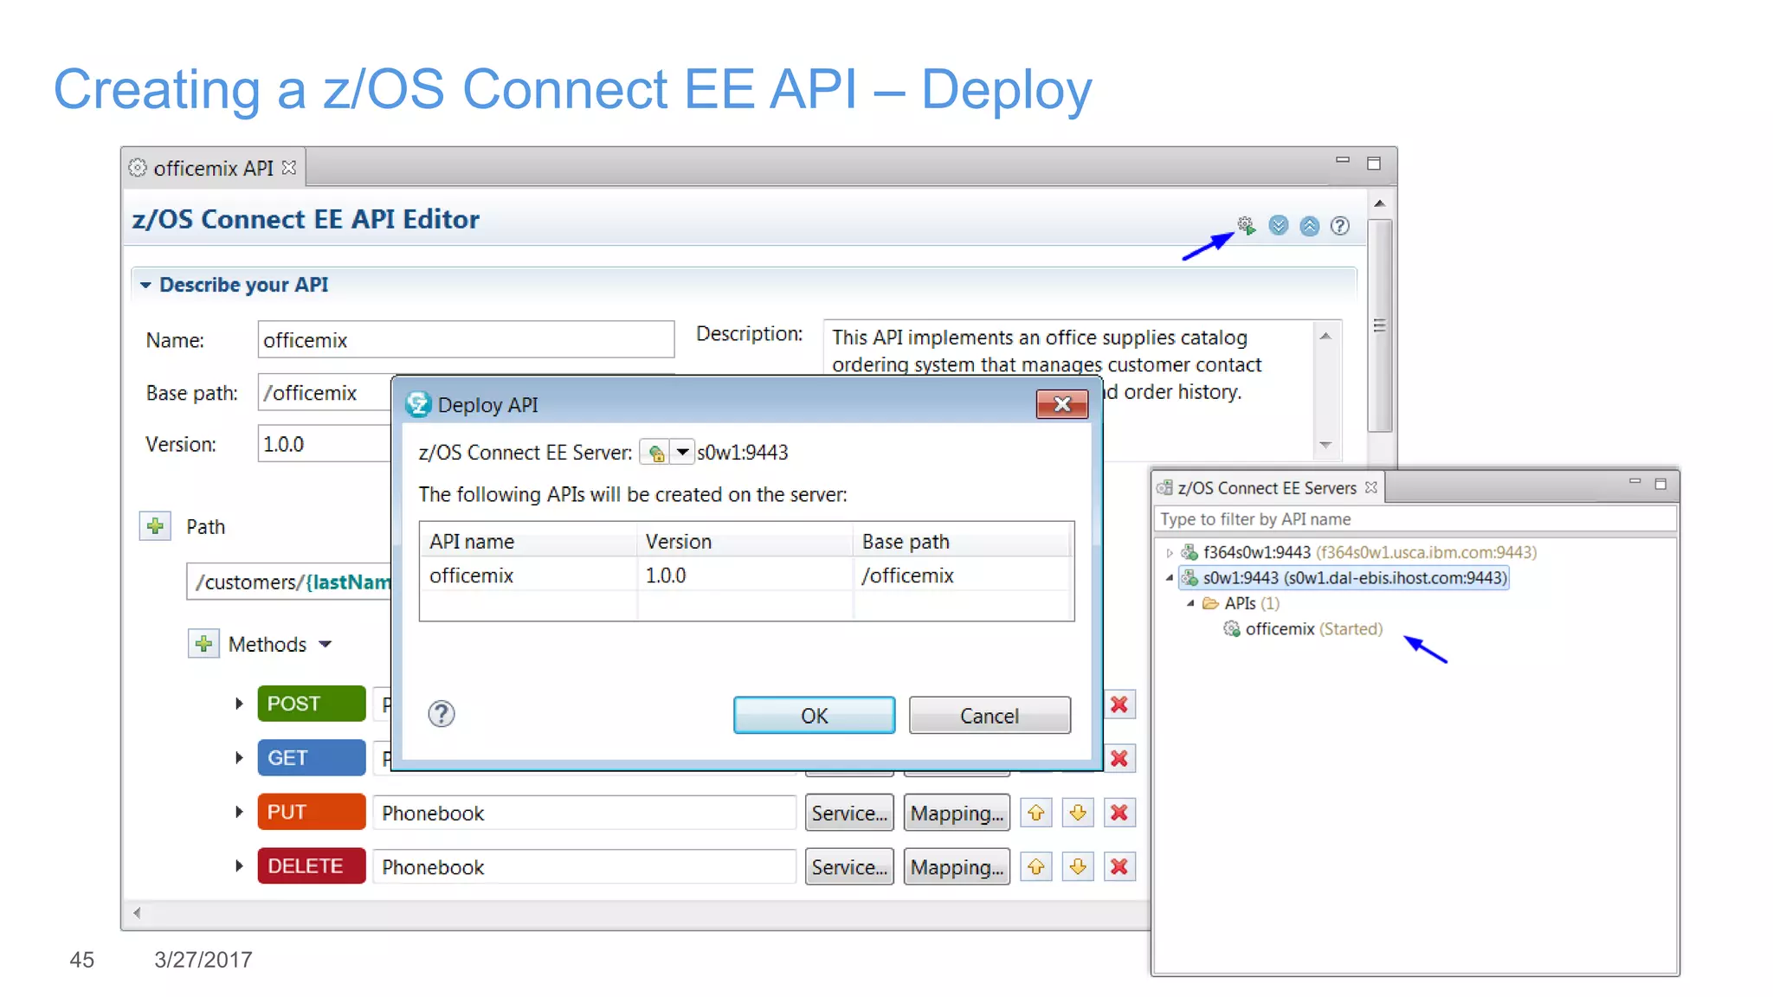Image resolution: width=1773 pixels, height=997 pixels.
Task: Cancel the Deploy API dialog
Action: 990,716
